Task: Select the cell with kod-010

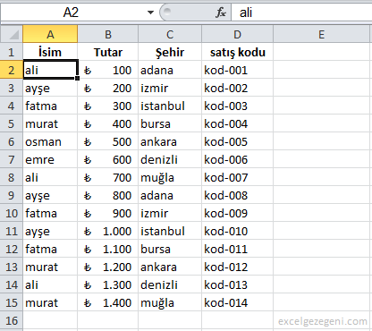Action: [x=237, y=231]
